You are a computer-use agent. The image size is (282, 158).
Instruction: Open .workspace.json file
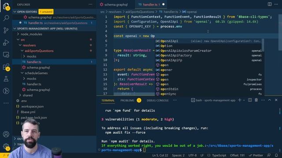click(x=32, y=106)
